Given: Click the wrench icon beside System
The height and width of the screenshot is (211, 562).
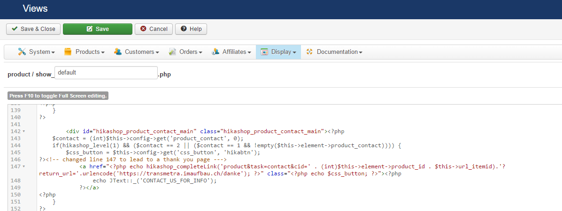Looking at the screenshot, I should 22,52.
